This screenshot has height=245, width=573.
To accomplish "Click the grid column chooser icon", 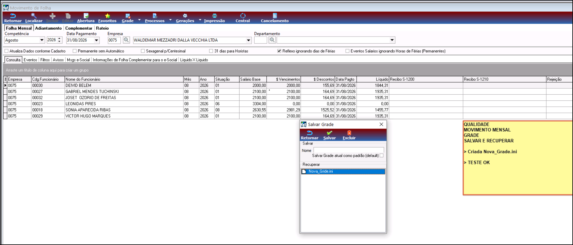I will pyautogui.click(x=5, y=79).
